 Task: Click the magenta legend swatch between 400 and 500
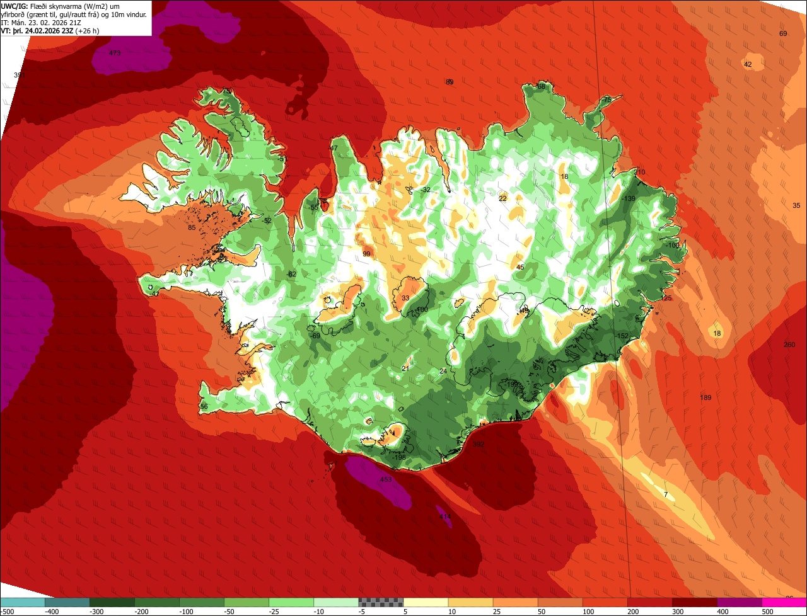point(740,602)
